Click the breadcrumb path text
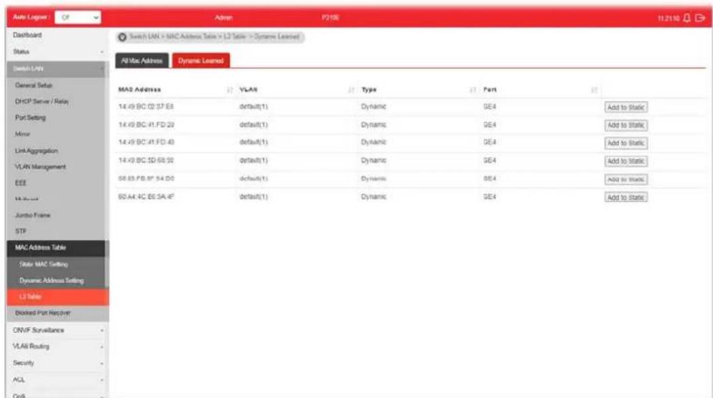 click(214, 36)
